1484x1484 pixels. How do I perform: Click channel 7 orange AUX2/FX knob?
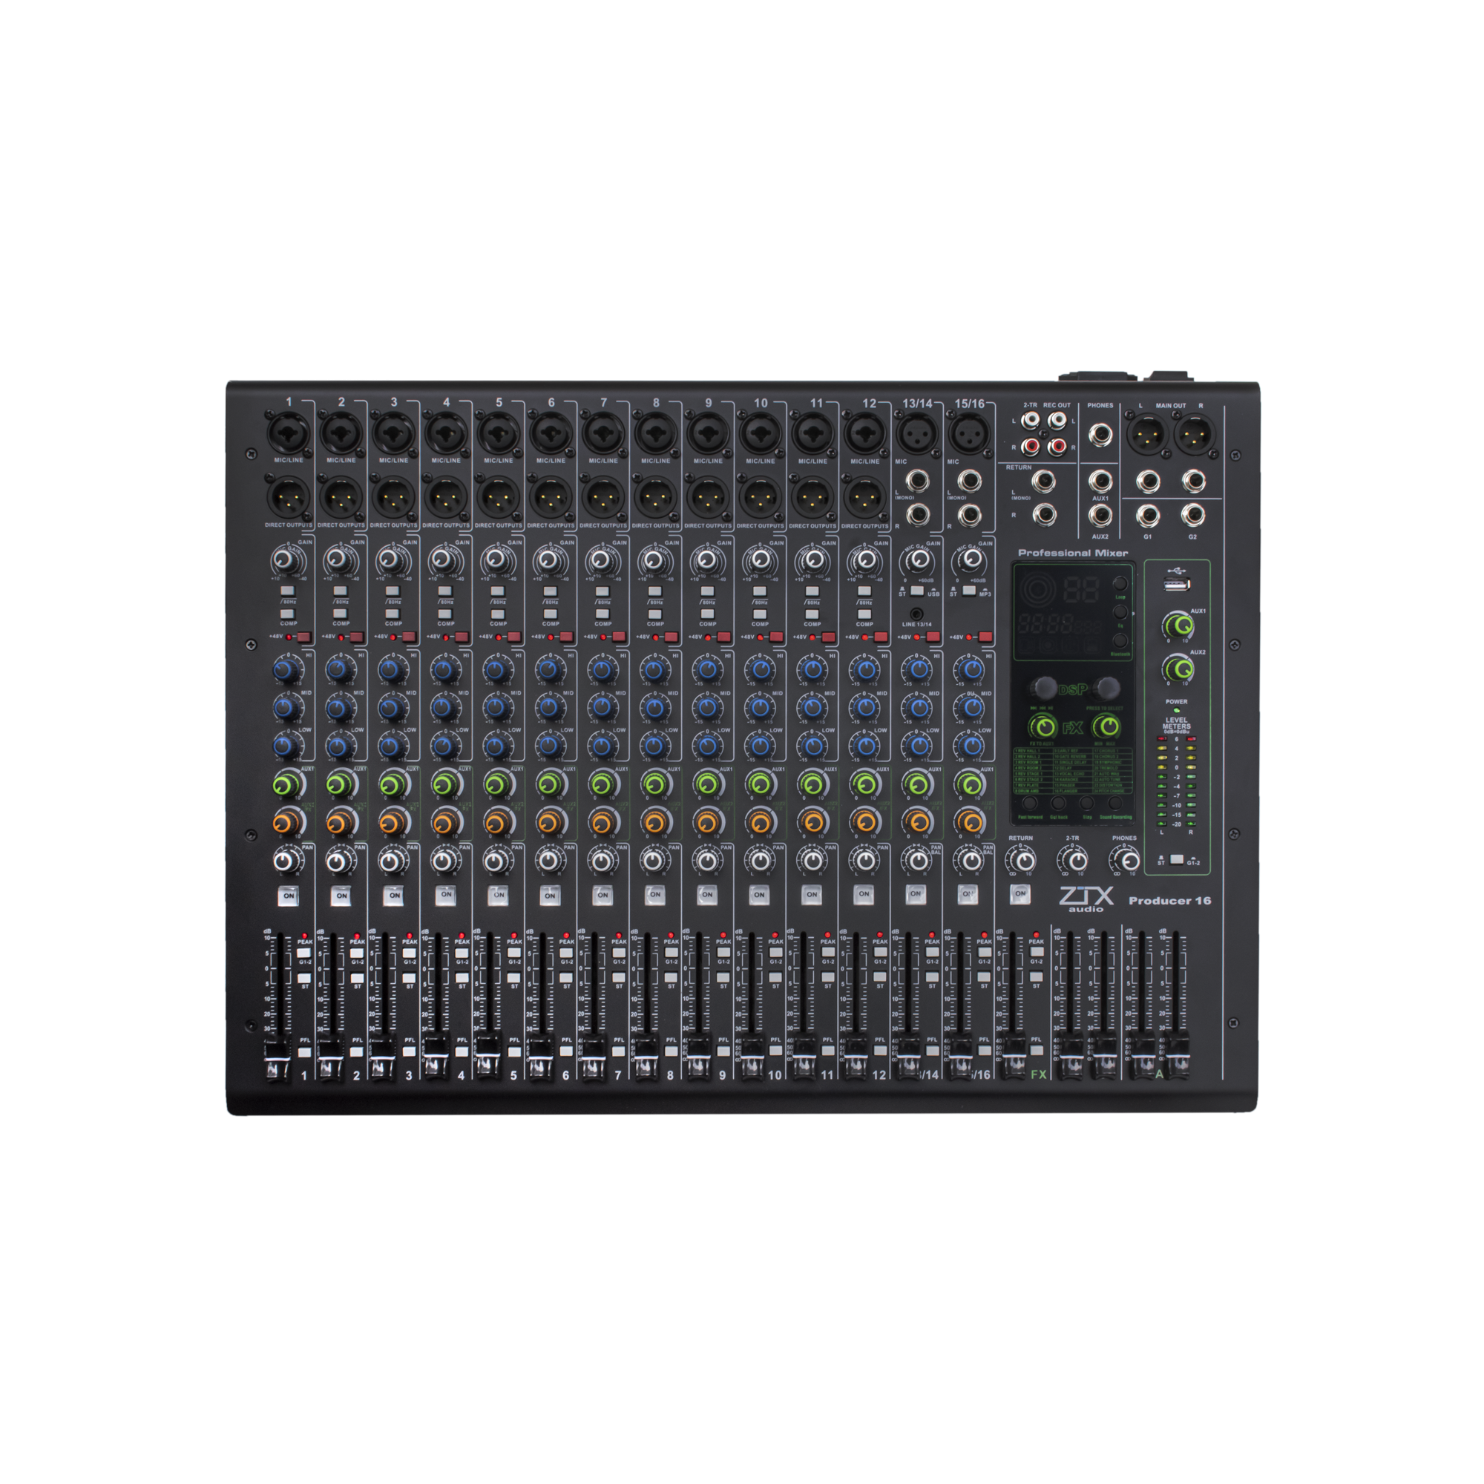click(603, 823)
